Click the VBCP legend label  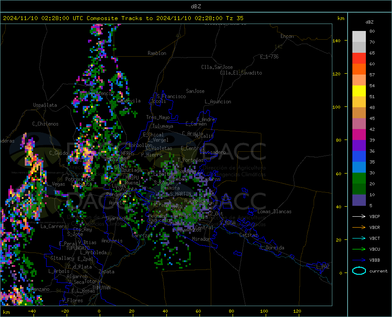click(375, 216)
